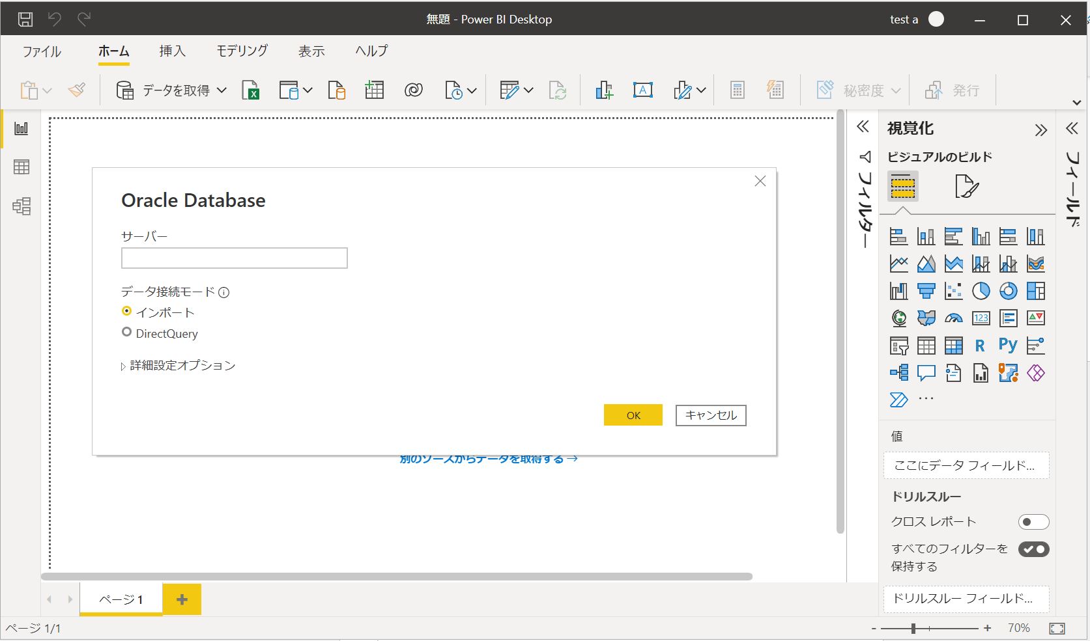The width and height of the screenshot is (1090, 641).
Task: Click the Excel workbook import icon
Action: coord(250,90)
